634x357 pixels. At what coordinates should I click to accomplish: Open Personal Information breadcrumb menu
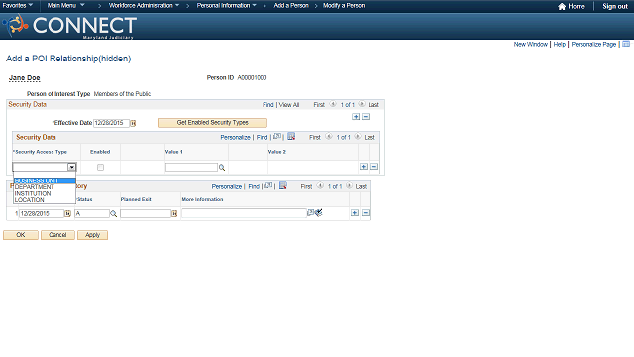point(227,6)
